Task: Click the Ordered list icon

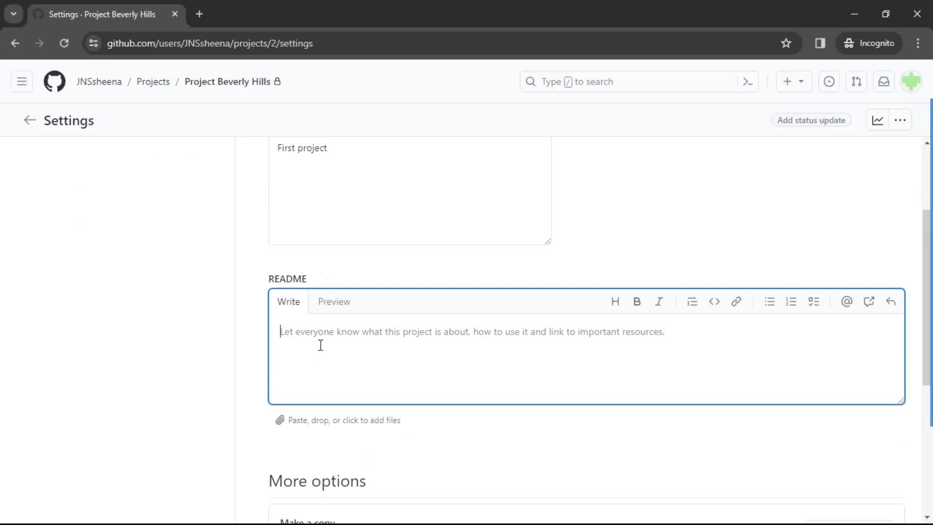Action: click(x=792, y=301)
